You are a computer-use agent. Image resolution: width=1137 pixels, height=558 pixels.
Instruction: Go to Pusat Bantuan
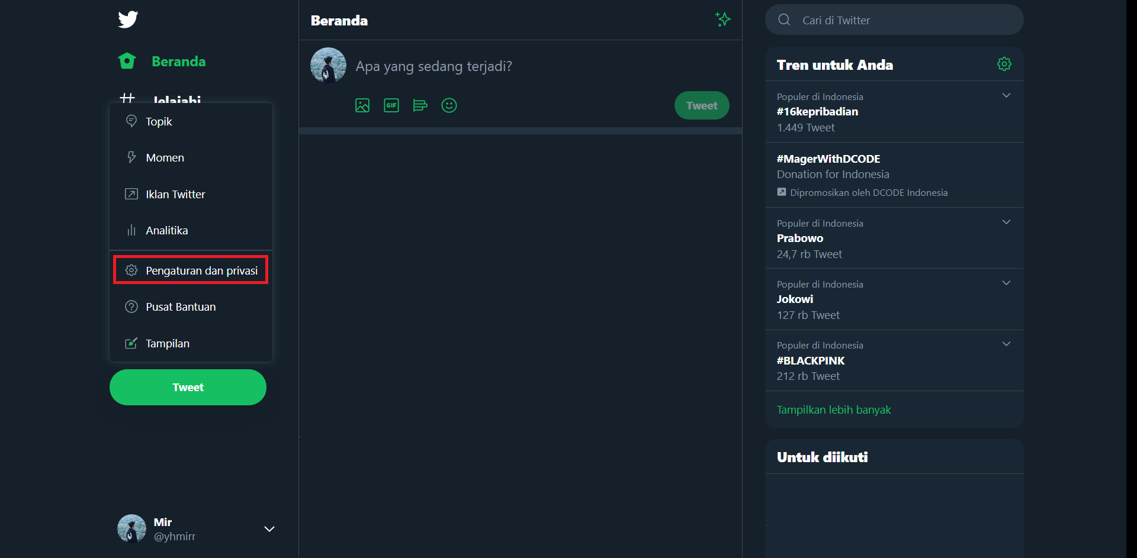click(x=191, y=307)
